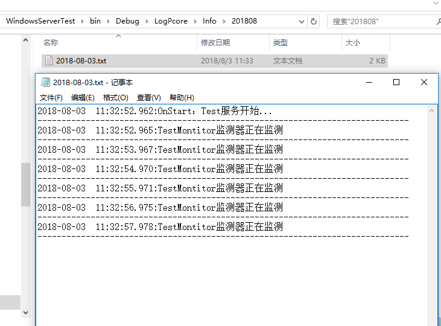Select bin in the breadcrumb path
Image resolution: width=441 pixels, height=326 pixels.
pyautogui.click(x=95, y=21)
